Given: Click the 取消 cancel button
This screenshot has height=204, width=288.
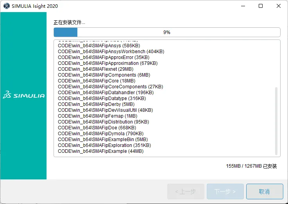Looking at the screenshot, I should pos(265,191).
